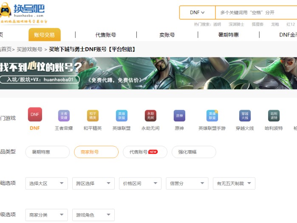The image size is (297, 223).
Task: Select the 哈利波特 game icon
Action: (x=274, y=116)
